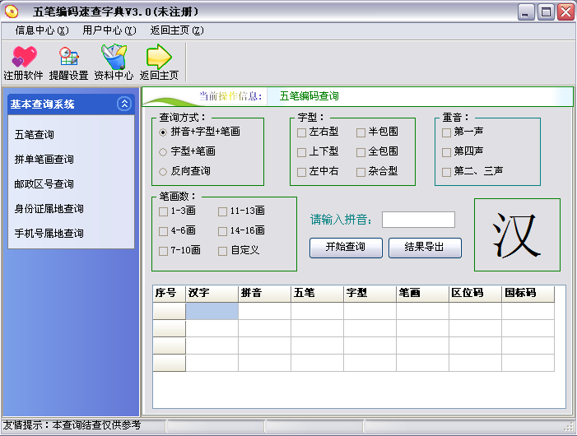
Task: Open 提醒设置 toolbar icon
Action: 69,56
